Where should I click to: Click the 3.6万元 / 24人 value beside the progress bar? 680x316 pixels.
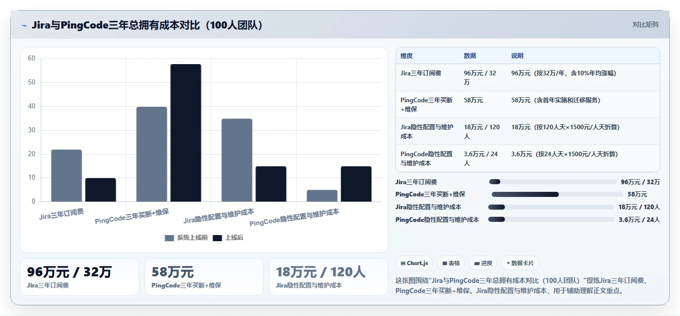click(639, 219)
